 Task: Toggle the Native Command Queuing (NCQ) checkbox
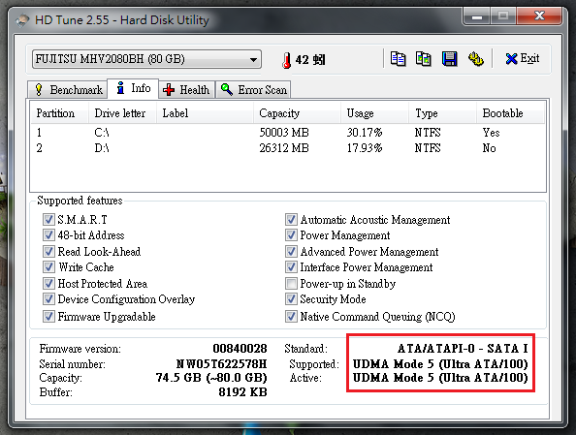pyautogui.click(x=291, y=316)
